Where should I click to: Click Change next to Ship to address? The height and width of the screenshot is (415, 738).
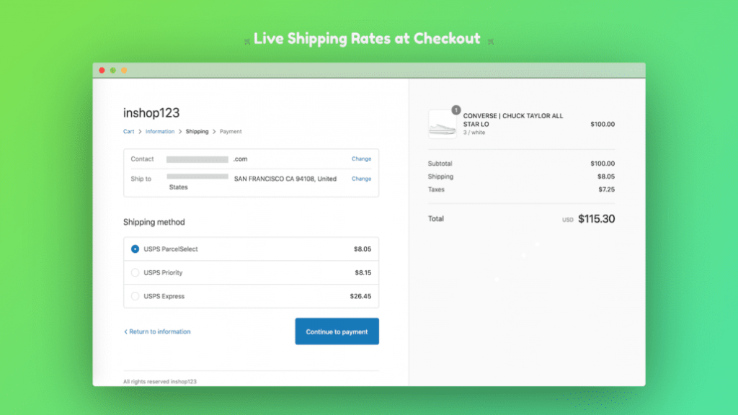[361, 179]
